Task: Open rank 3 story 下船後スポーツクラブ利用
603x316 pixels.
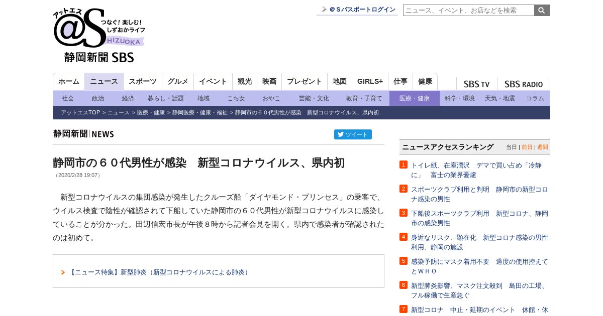Action: (x=479, y=218)
